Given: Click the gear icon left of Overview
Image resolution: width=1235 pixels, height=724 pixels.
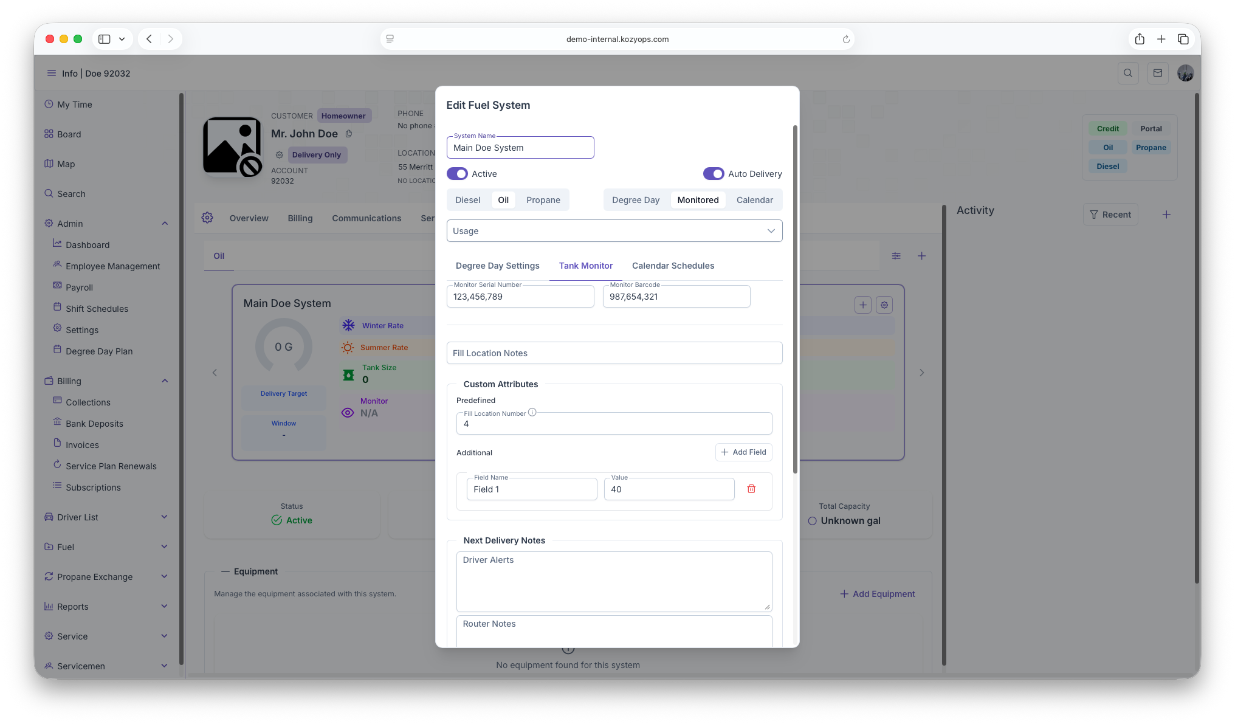Looking at the screenshot, I should click(207, 218).
